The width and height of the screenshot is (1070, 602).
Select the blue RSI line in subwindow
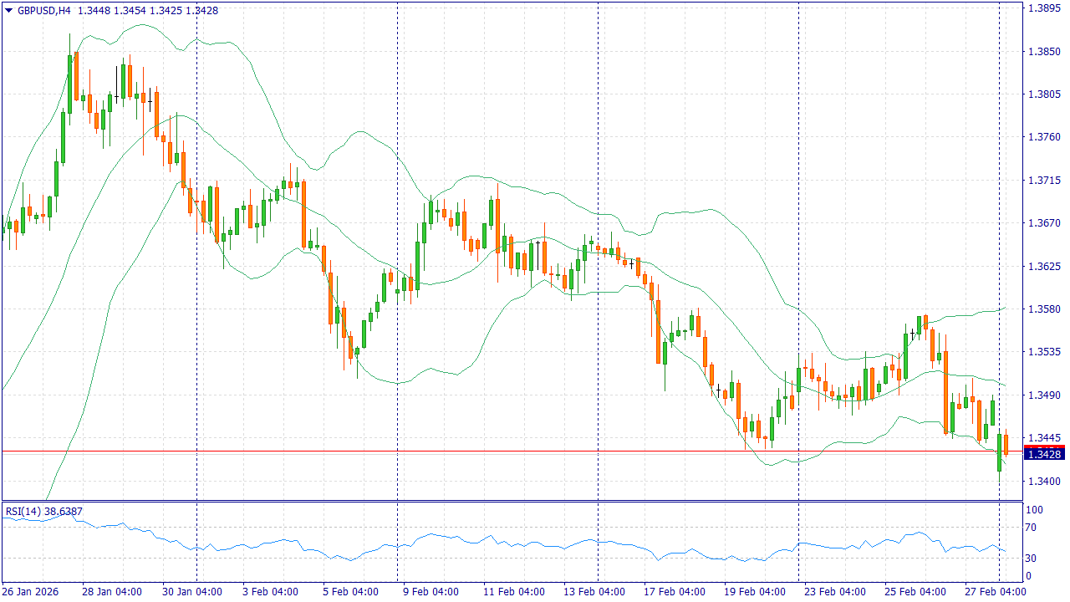(502, 538)
